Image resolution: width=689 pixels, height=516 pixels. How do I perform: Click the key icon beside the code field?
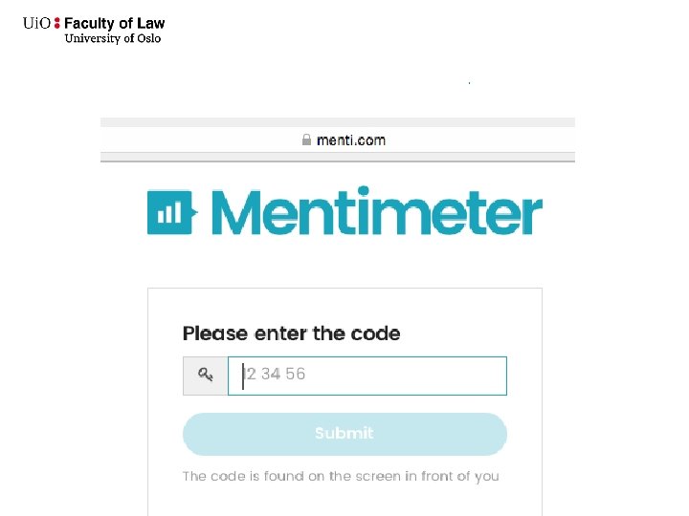205,376
